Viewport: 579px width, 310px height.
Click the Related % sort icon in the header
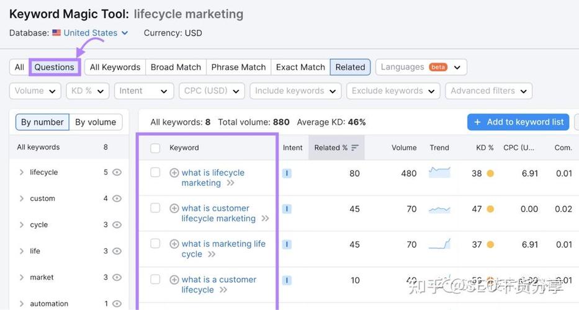coord(355,148)
